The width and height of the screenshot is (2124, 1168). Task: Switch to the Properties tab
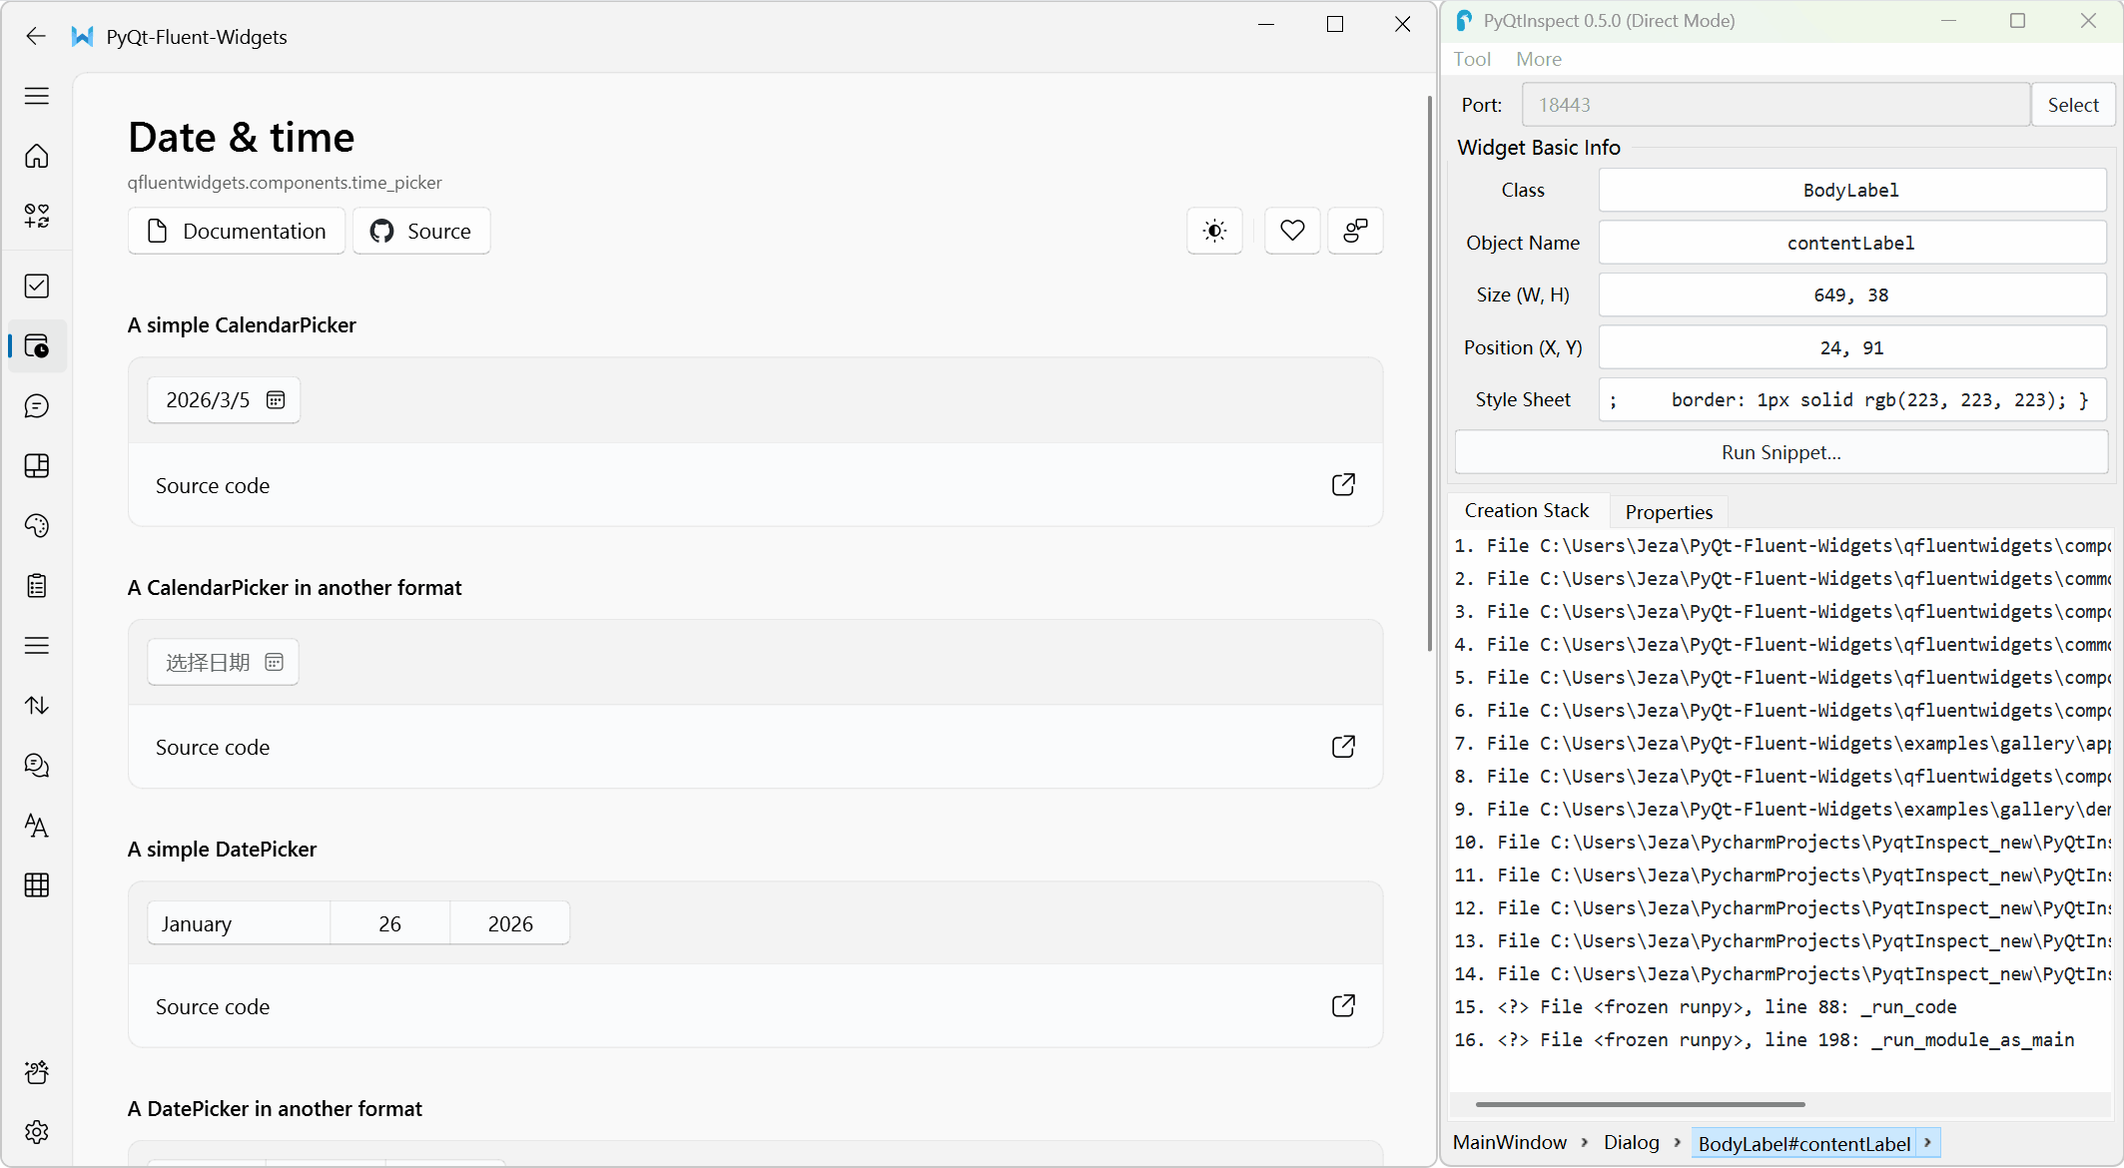(x=1669, y=512)
